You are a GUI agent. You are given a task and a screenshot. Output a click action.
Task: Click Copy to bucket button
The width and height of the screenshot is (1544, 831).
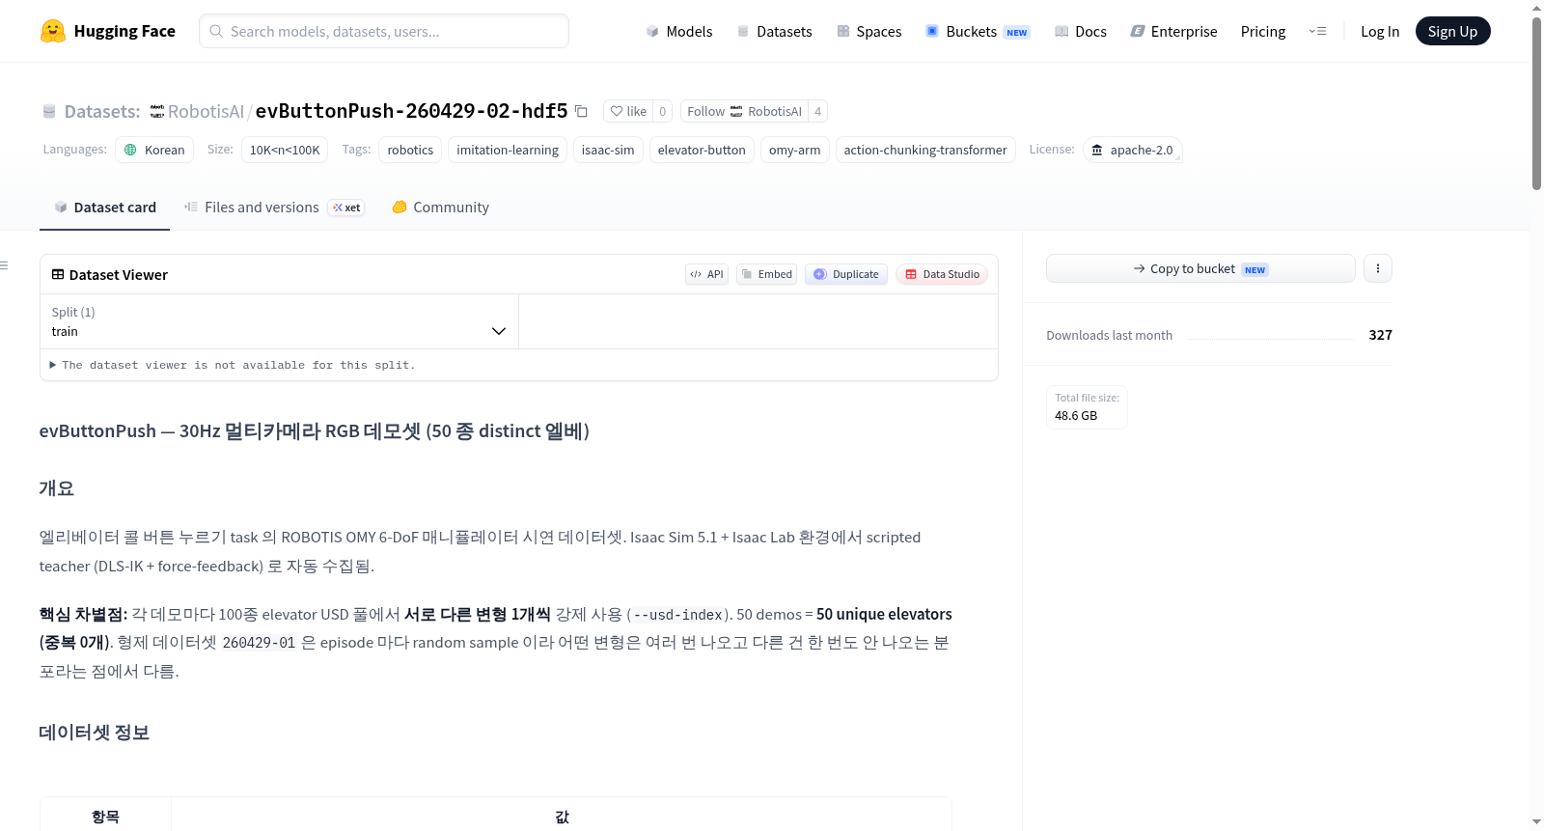(1200, 268)
